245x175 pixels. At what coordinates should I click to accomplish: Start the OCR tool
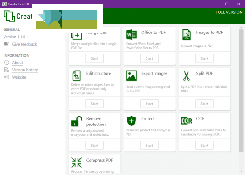204,146
